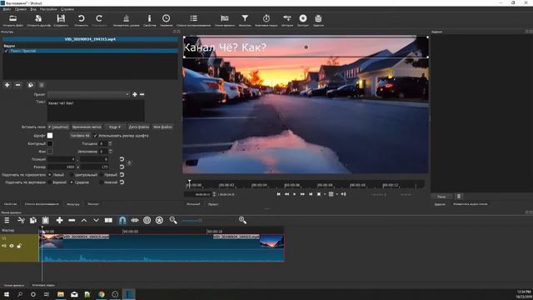Overwrite clip with timeline down chevron
The width and height of the screenshot is (533, 300).
pyautogui.click(x=97, y=220)
